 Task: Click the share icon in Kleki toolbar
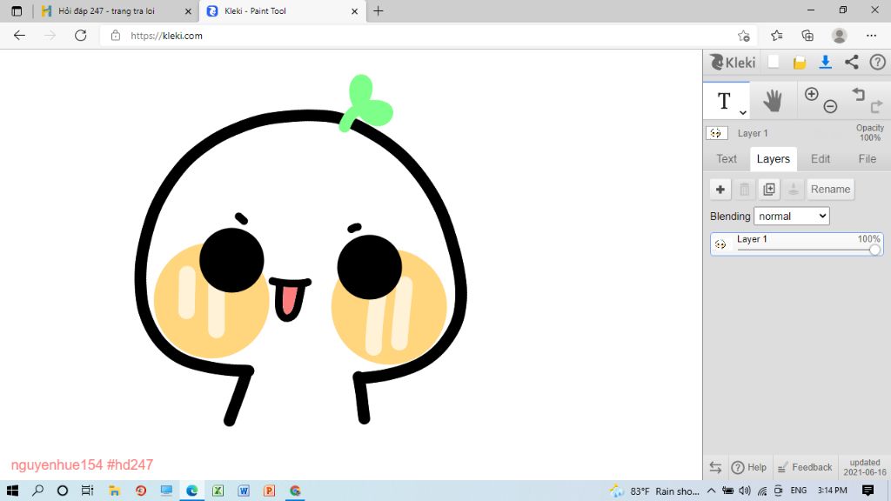[x=851, y=62]
